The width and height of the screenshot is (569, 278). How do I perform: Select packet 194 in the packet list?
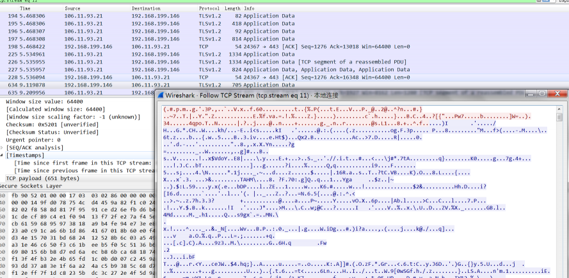pyautogui.click(x=284, y=16)
